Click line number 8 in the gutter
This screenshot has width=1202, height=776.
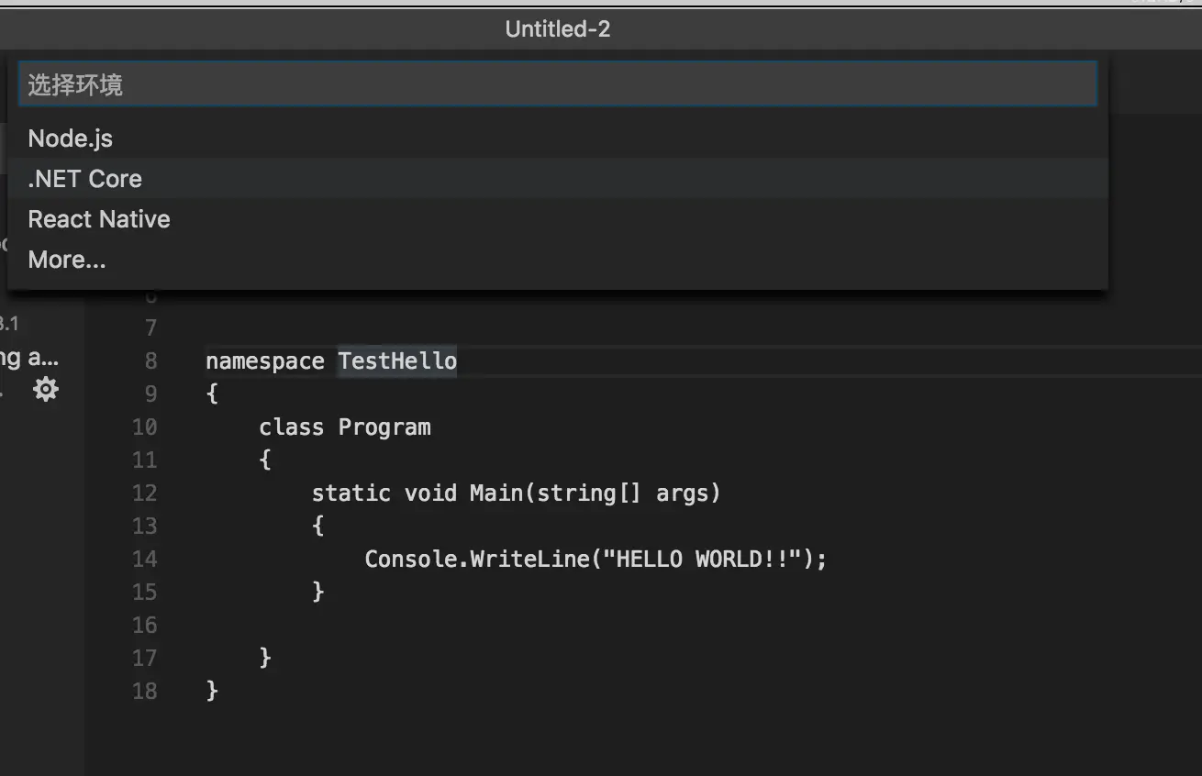pyautogui.click(x=150, y=360)
